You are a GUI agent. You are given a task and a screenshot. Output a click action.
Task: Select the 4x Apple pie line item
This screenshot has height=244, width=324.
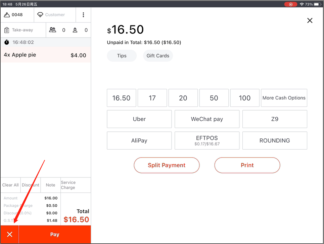pos(45,55)
